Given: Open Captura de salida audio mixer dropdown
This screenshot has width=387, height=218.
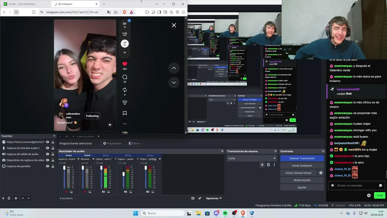Looking at the screenshot, I should point(137,159).
